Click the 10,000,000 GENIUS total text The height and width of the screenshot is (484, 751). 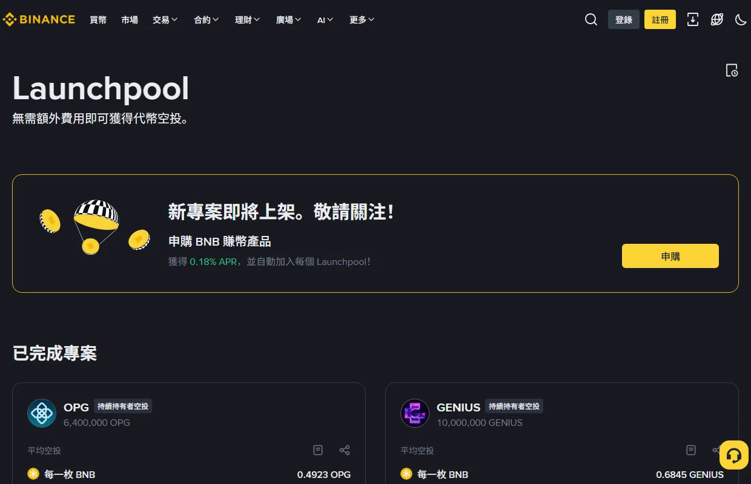coord(480,422)
